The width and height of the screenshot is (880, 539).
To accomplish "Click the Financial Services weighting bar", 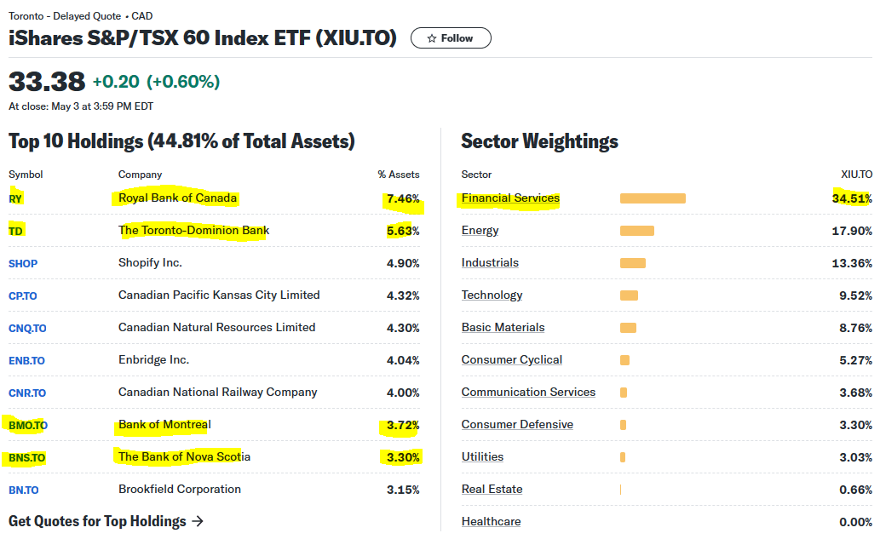I will 652,198.
